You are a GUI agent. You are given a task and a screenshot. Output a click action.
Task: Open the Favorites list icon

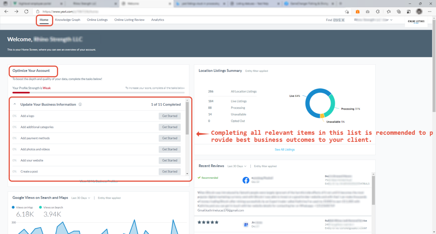389,11
